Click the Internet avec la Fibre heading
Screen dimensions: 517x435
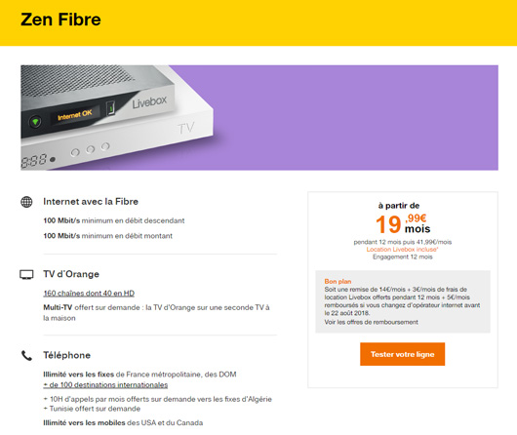pos(91,202)
